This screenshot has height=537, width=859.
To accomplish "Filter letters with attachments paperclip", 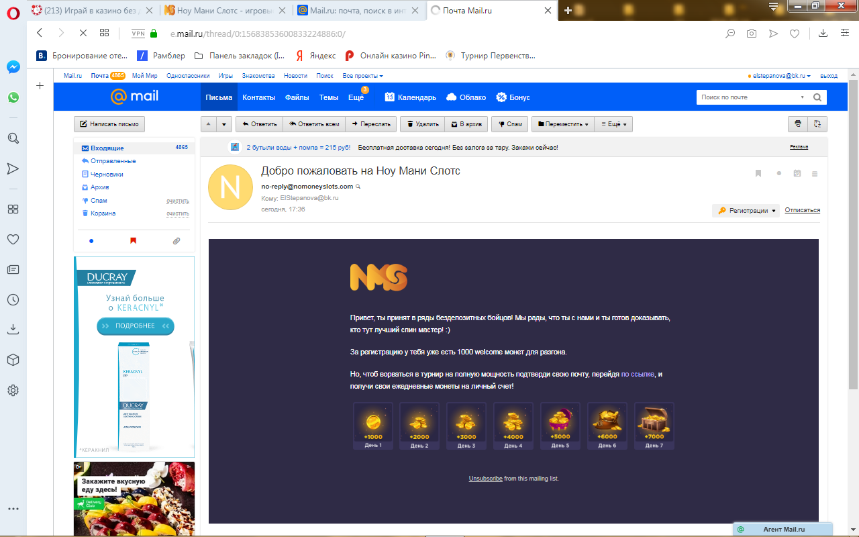I will [176, 240].
